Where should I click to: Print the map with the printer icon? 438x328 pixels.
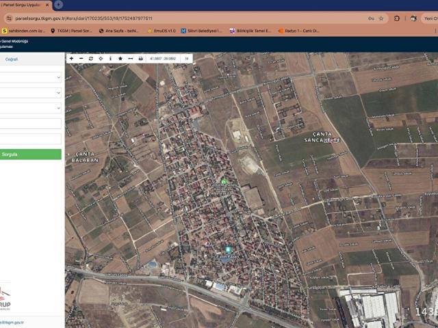(140, 59)
